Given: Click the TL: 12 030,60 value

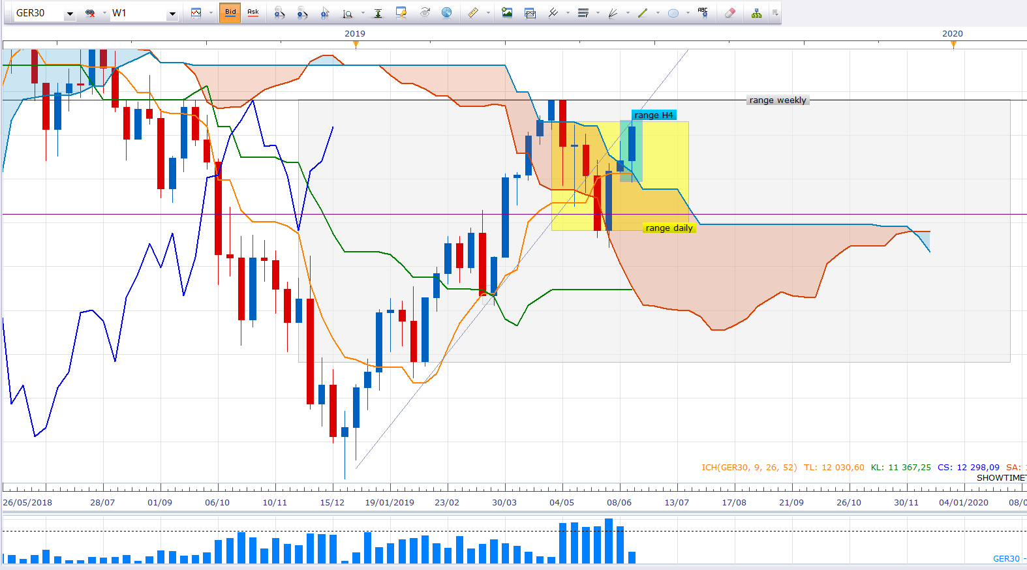Looking at the screenshot, I should (834, 468).
